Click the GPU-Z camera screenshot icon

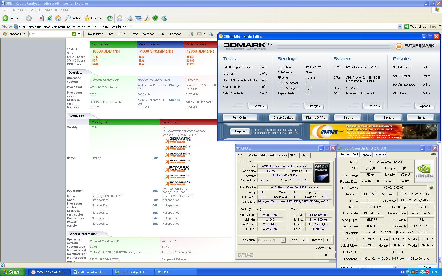[x=433, y=154]
